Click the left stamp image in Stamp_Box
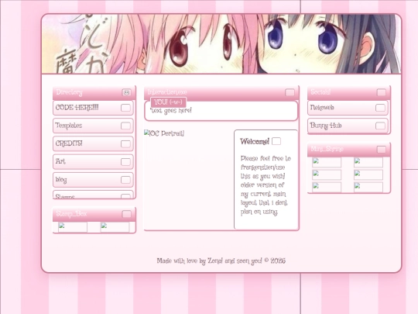 click(x=73, y=227)
